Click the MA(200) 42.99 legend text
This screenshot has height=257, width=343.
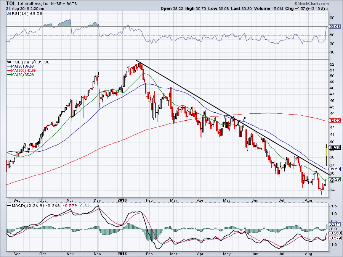[23, 70]
